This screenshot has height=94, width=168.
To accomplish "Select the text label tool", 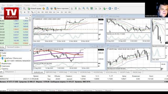I will coord(28,12).
